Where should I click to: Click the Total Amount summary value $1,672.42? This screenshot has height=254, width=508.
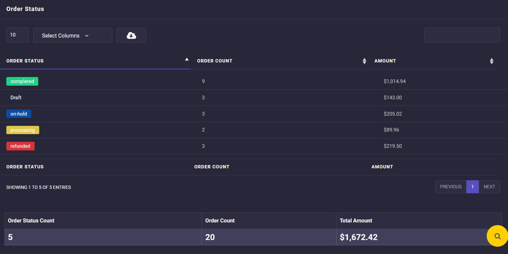[x=358, y=237]
